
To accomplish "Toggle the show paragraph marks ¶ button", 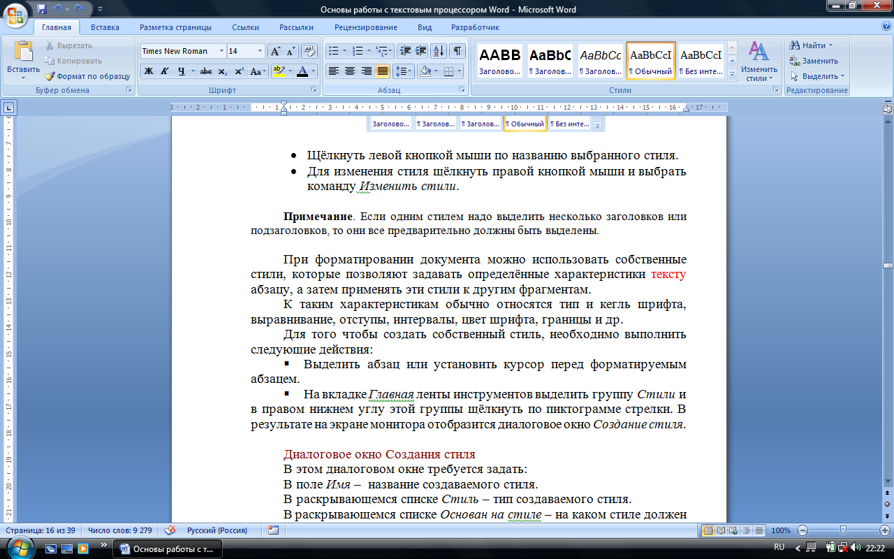I will point(457,51).
